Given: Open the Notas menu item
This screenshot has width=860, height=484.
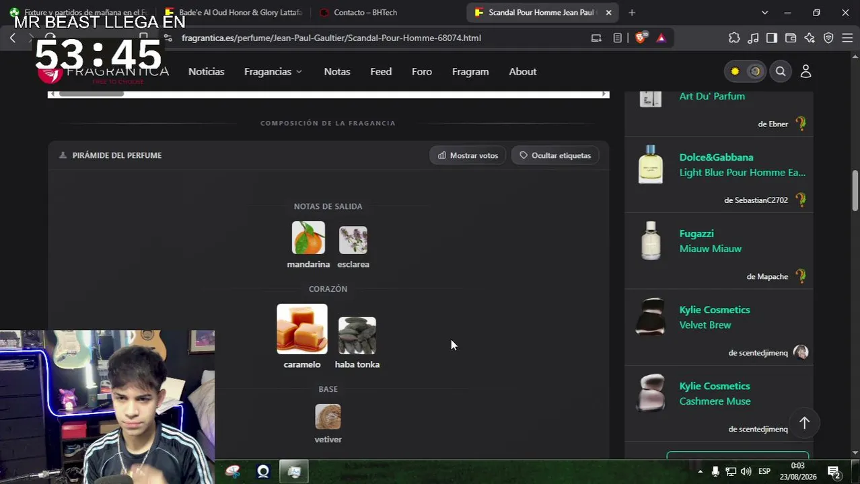Looking at the screenshot, I should click(x=337, y=71).
